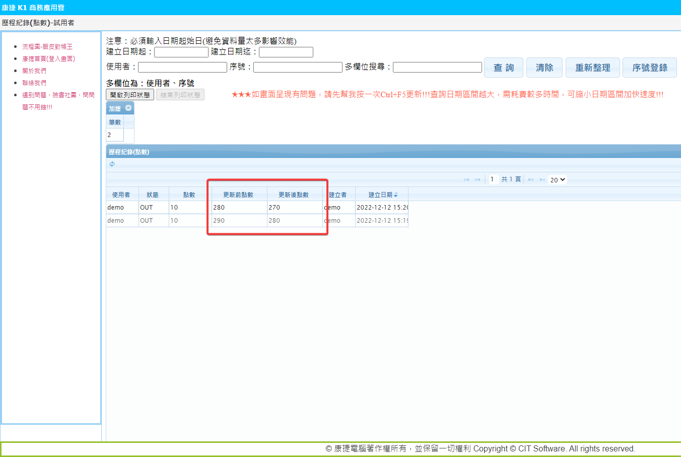Click the next page pager icon

click(x=531, y=180)
